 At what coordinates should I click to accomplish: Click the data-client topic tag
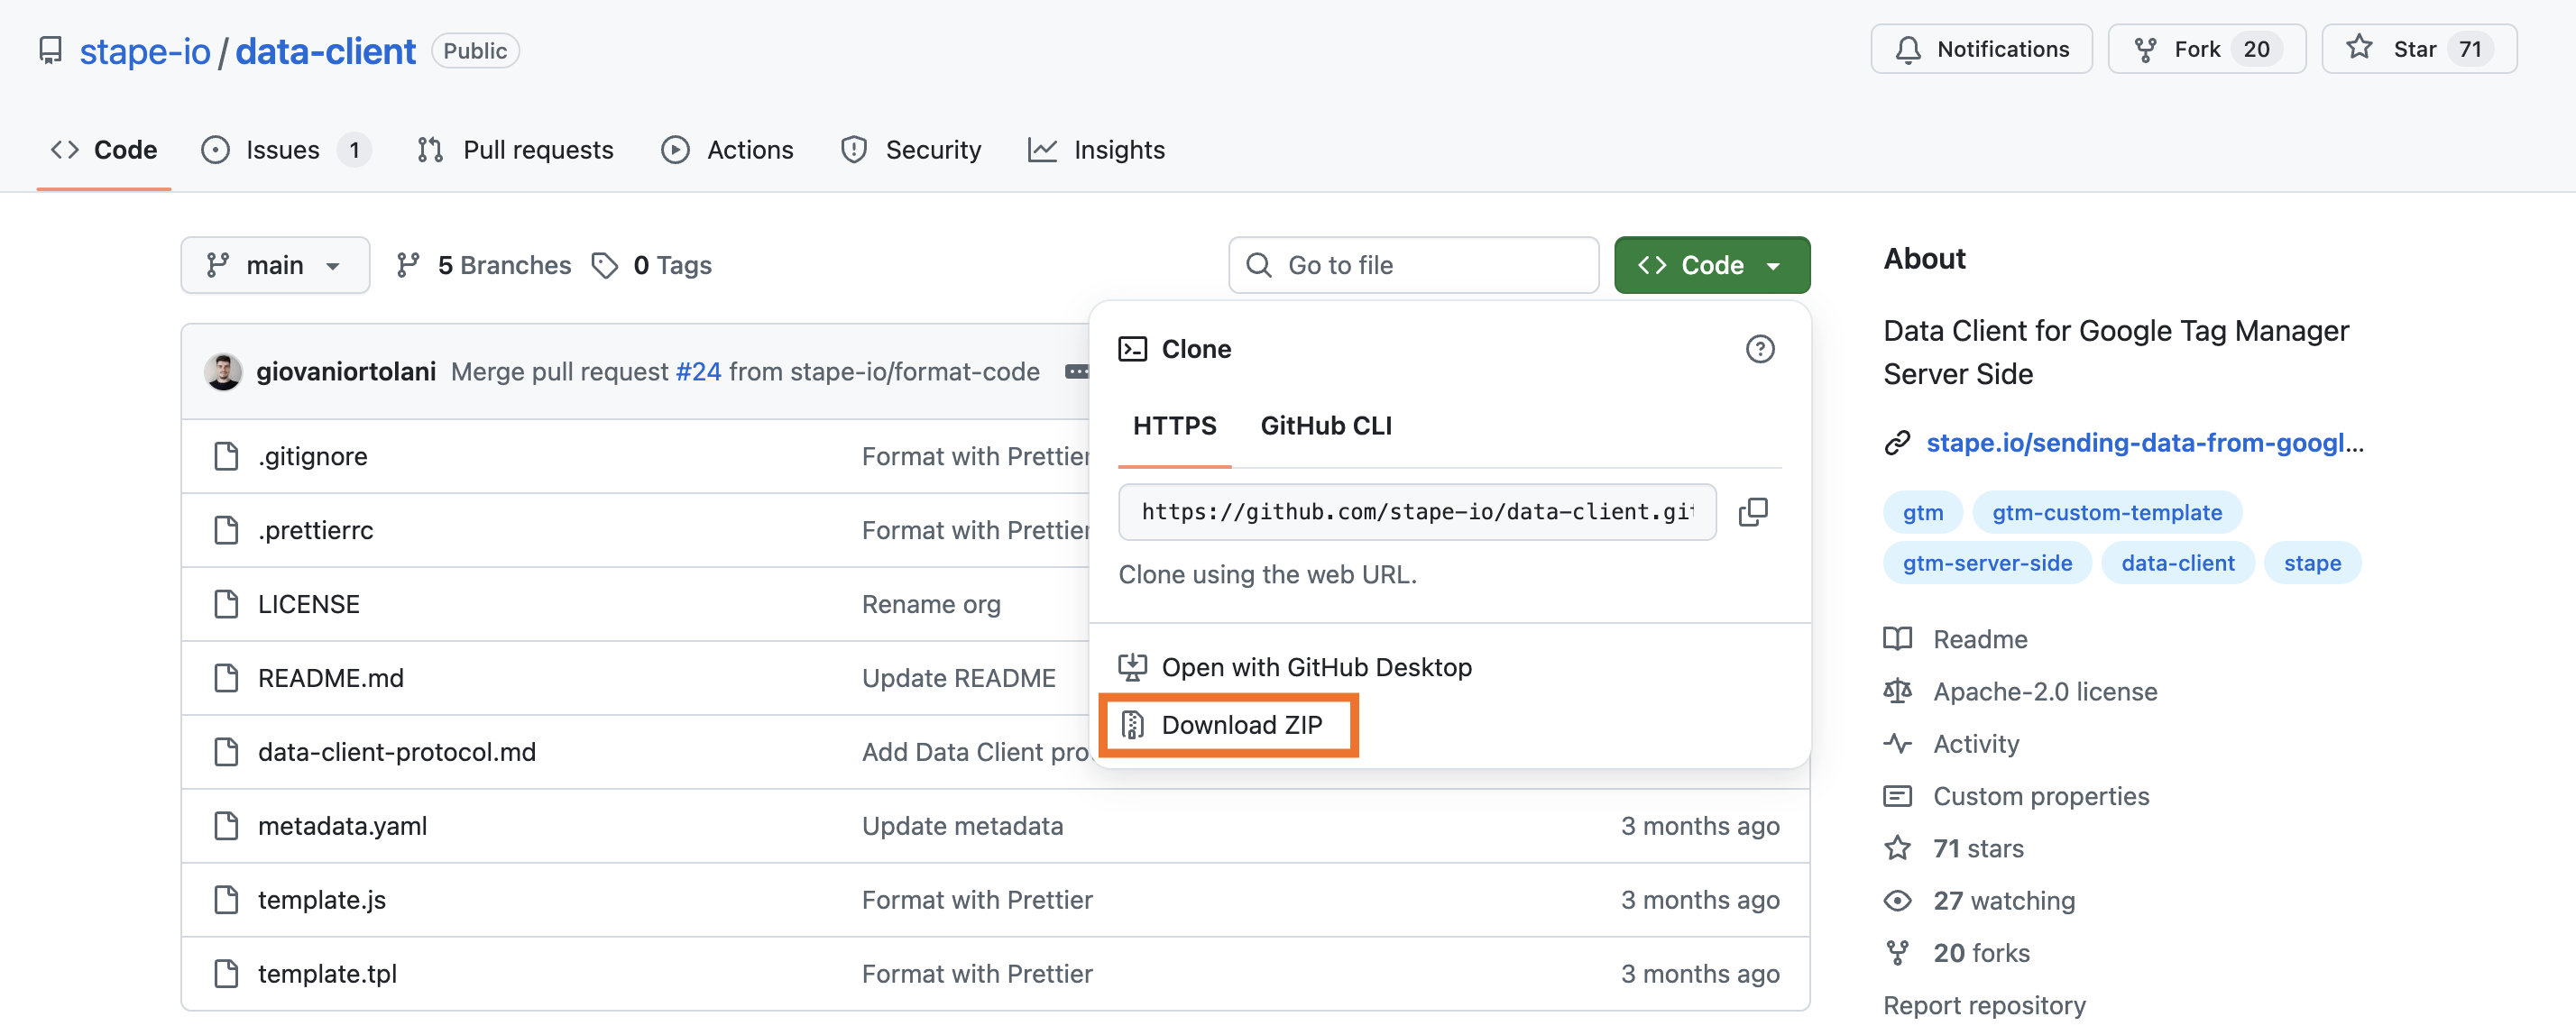2177,563
